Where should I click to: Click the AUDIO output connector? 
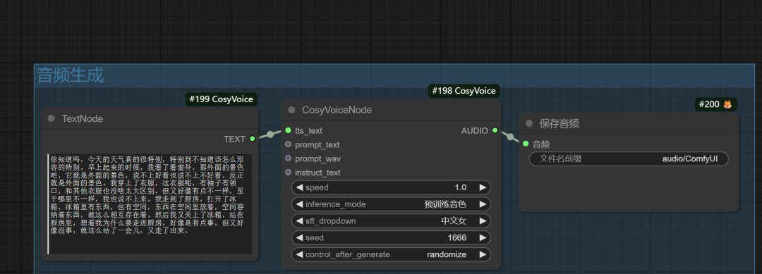pos(495,130)
